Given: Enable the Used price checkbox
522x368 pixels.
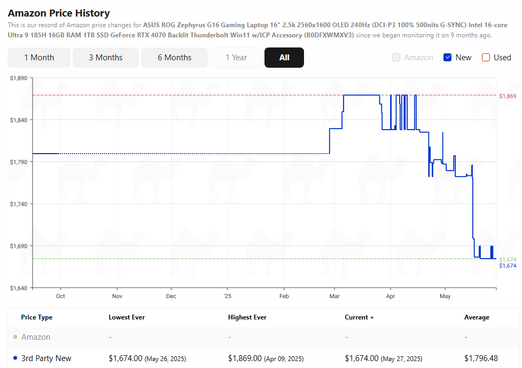Looking at the screenshot, I should [486, 58].
